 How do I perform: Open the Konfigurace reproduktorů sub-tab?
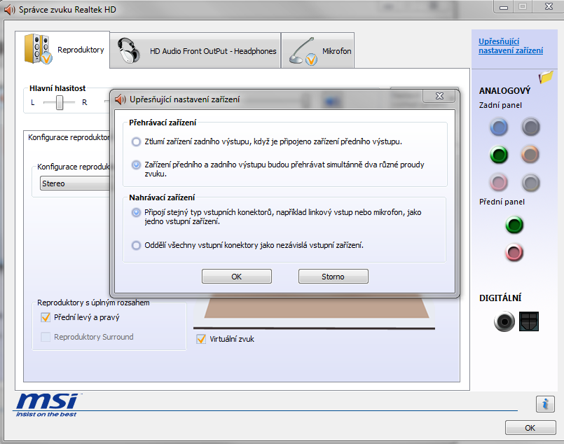click(x=69, y=137)
